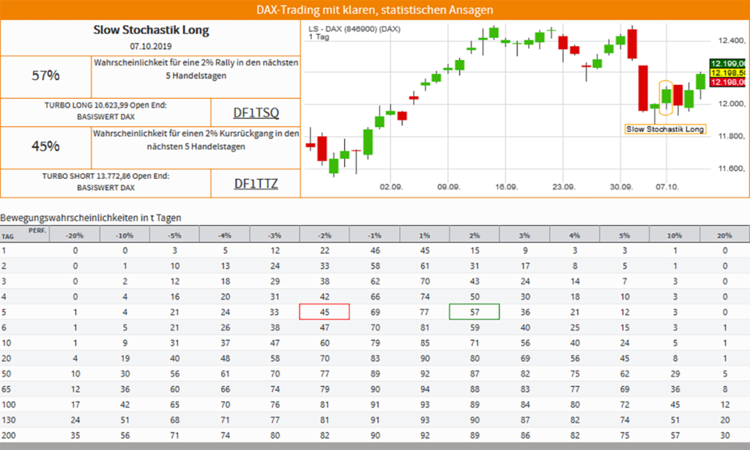Click value 72 in the 100-day row under 5%
This screenshot has width=750, height=450.
(625, 405)
